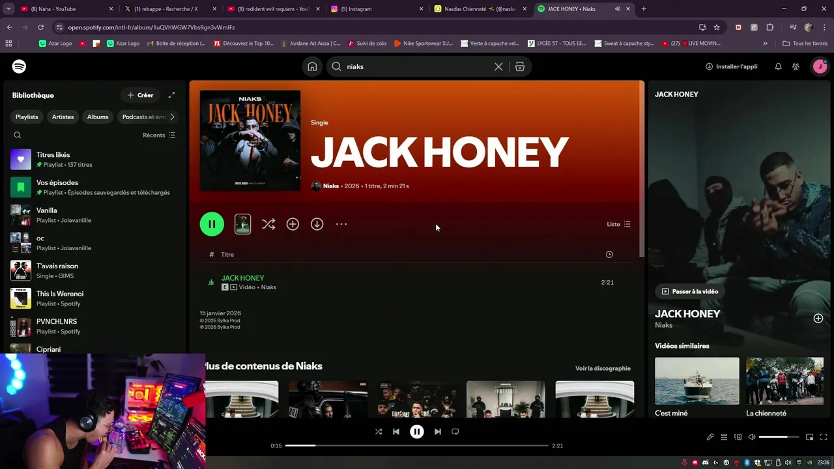Click Niaks link in the track row
The width and height of the screenshot is (834, 469).
(x=268, y=287)
